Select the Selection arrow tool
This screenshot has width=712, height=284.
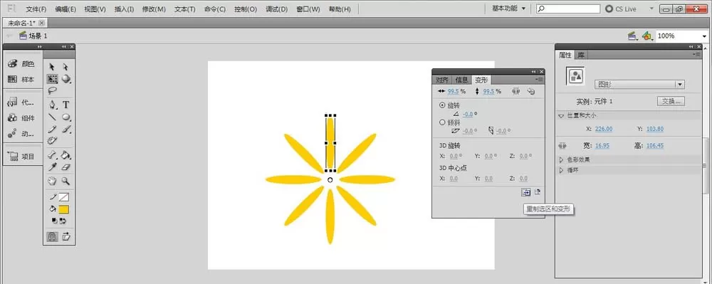coord(52,67)
